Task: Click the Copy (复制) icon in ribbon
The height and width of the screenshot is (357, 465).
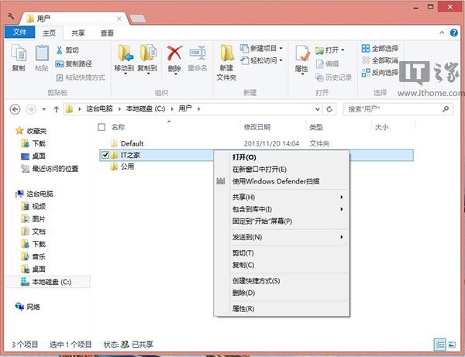Action: [19, 54]
